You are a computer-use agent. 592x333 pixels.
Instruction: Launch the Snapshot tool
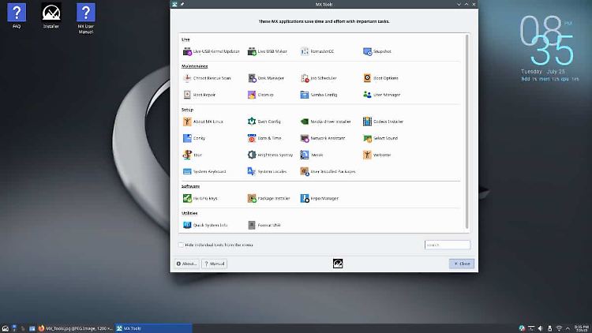click(x=377, y=51)
